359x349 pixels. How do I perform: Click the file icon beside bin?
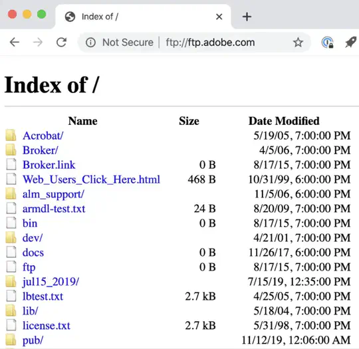pyautogui.click(x=11, y=223)
